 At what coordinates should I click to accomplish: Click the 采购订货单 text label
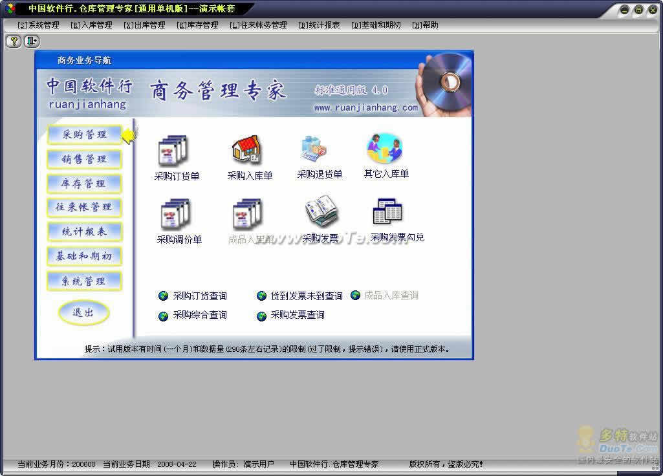coord(177,177)
